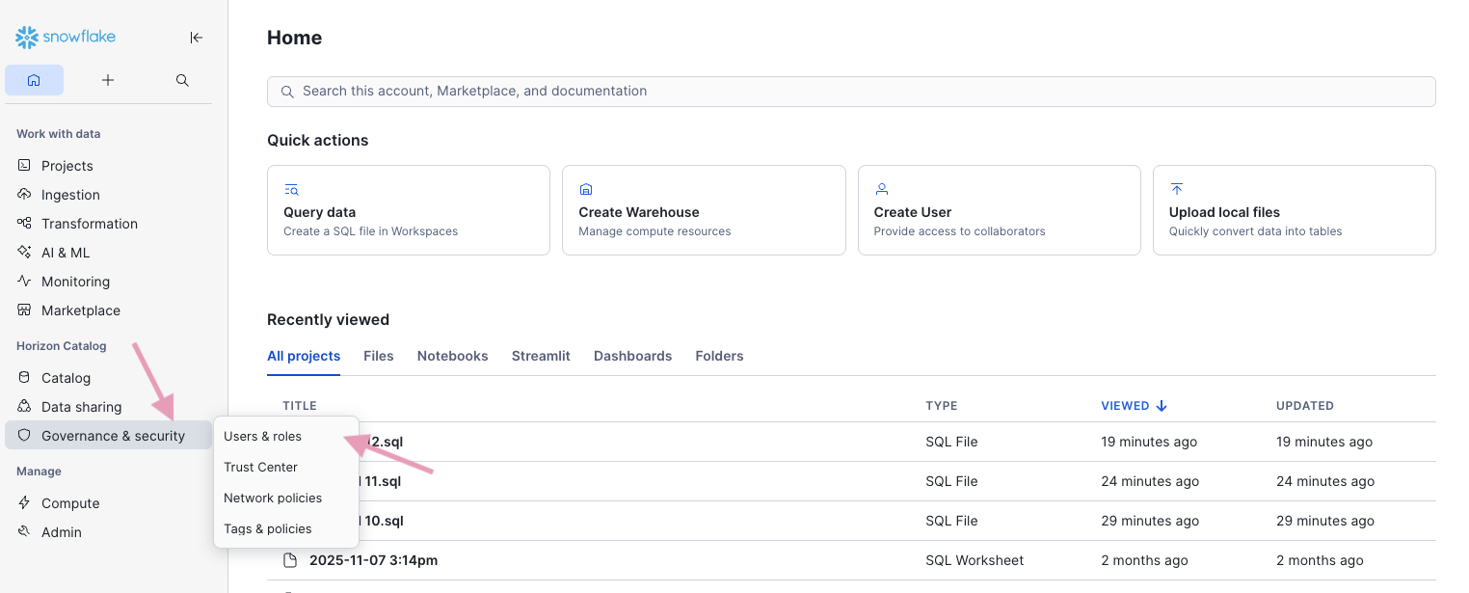Click the Upload local files card

[1294, 210]
